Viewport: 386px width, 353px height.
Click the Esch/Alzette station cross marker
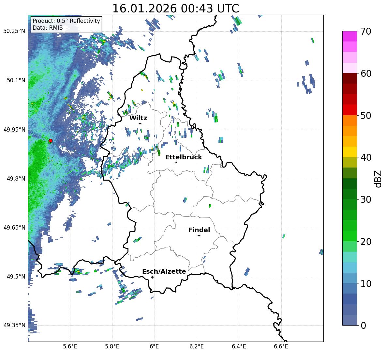(x=152, y=277)
